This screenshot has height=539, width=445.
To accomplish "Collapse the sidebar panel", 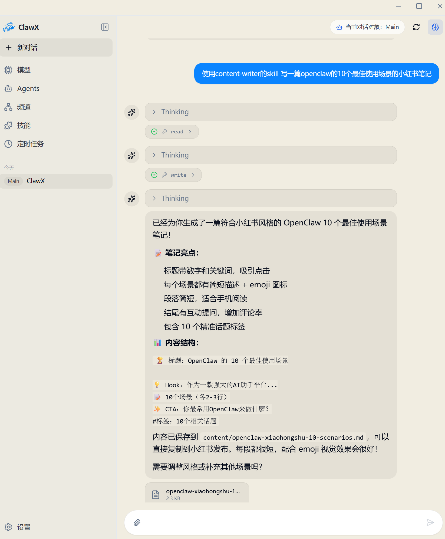I will [x=105, y=27].
